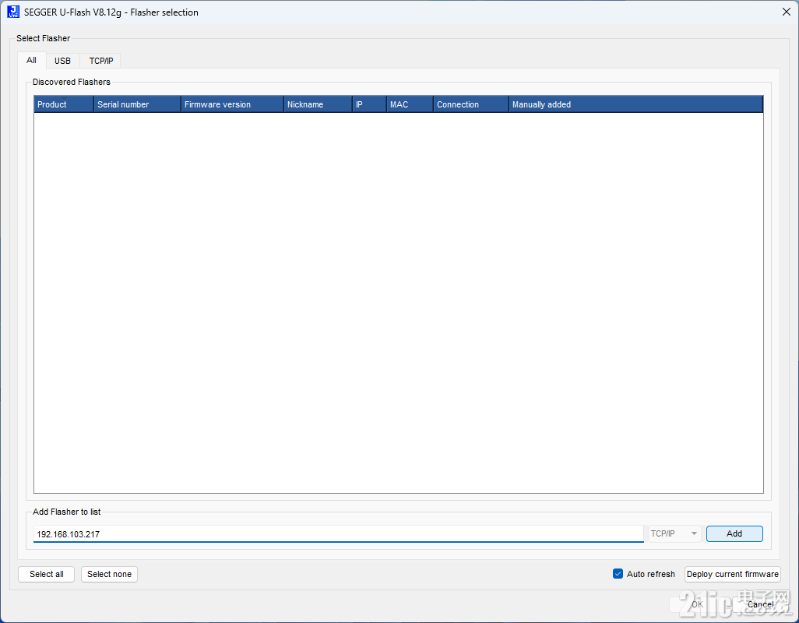The width and height of the screenshot is (799, 623).
Task: Focus the flasher IP address input field
Action: click(x=338, y=534)
